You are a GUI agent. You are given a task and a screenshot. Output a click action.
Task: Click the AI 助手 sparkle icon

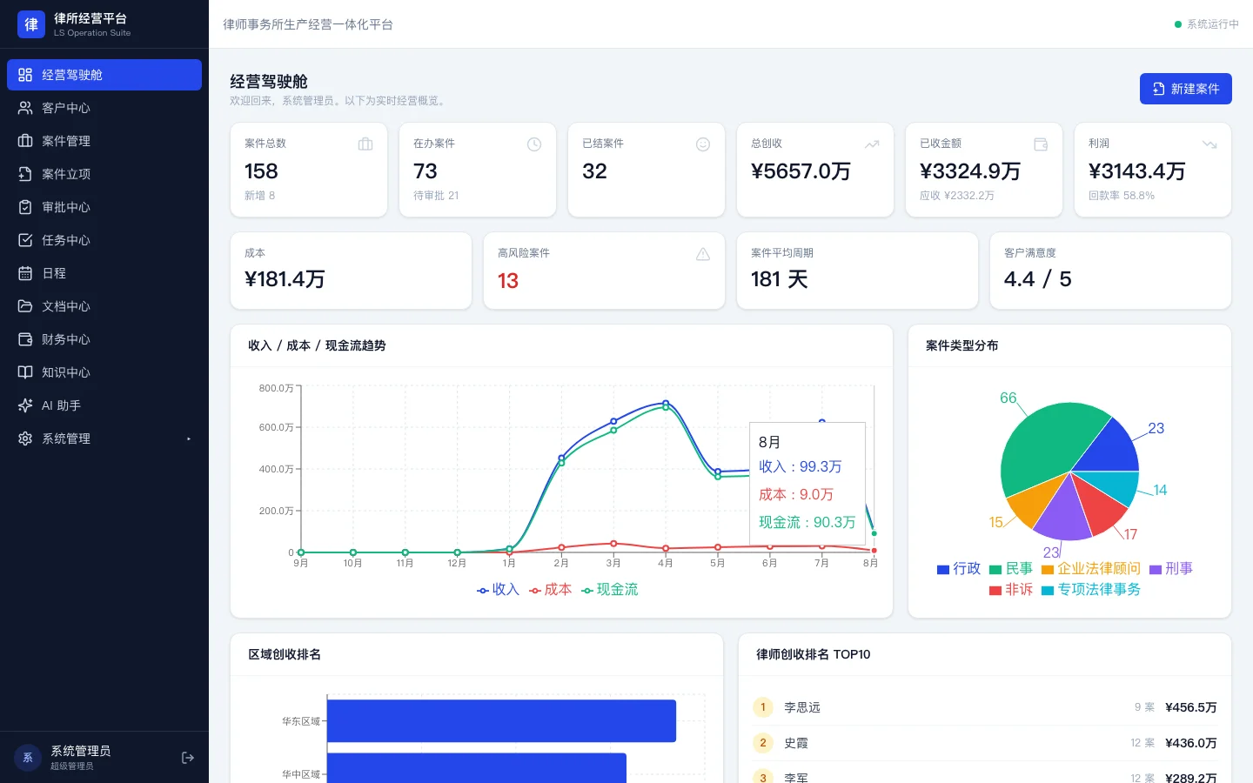coord(25,405)
